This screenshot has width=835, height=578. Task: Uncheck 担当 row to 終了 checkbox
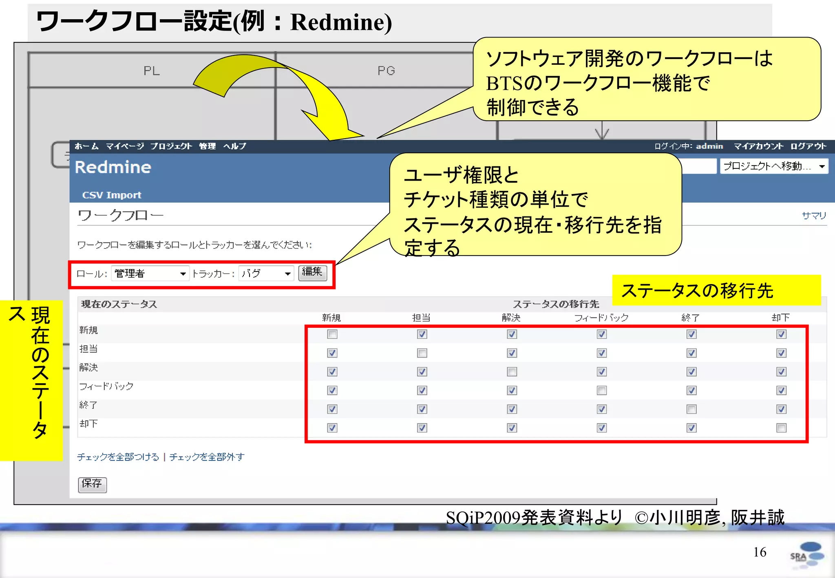pos(691,353)
